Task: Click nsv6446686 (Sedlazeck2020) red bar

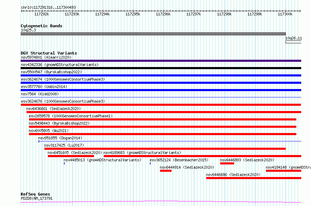Action: tap(254, 178)
